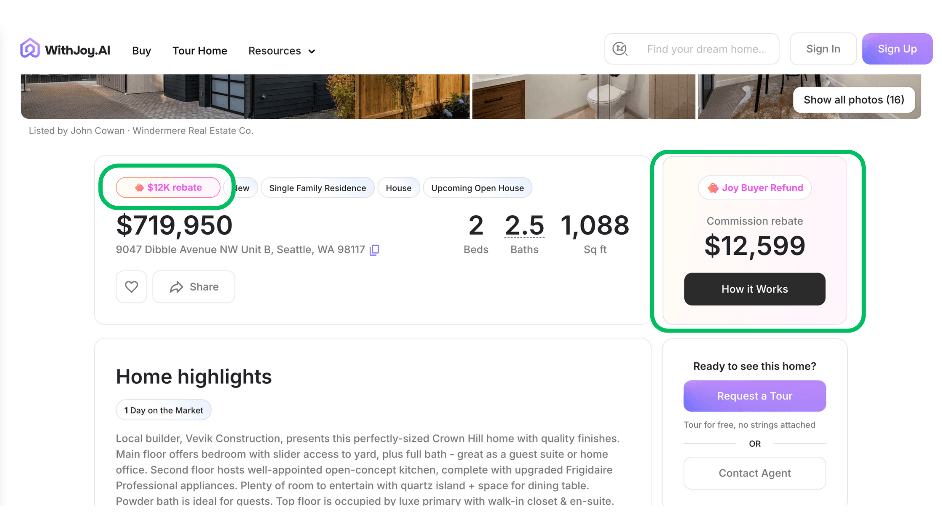Click the WithJoy.AI logo icon
Image resolution: width=942 pixels, height=529 pixels.
pyautogui.click(x=30, y=49)
